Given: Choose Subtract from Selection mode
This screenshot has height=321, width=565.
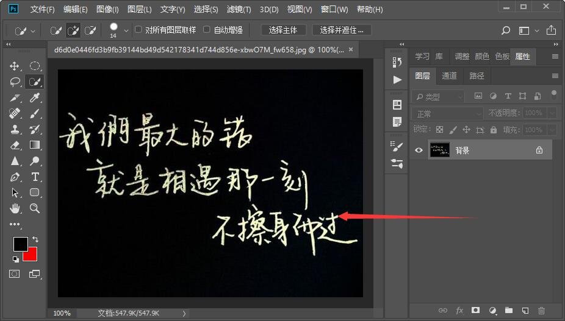Looking at the screenshot, I should (90, 30).
